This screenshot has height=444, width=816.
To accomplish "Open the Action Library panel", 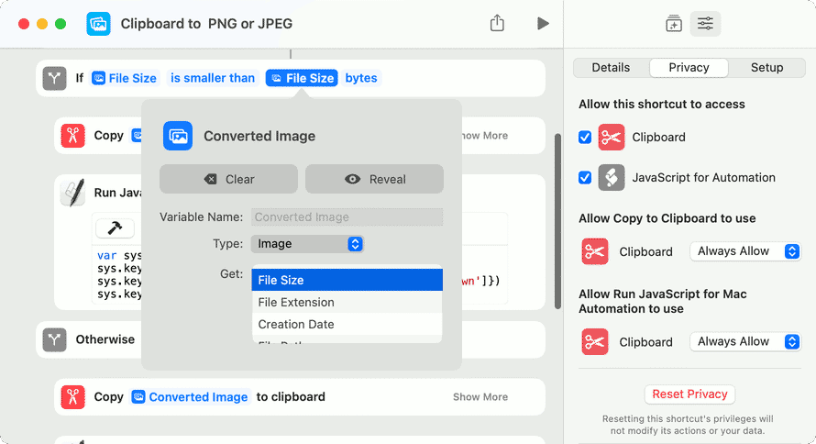I will [x=673, y=24].
